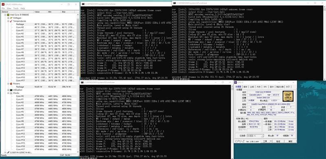Click the Min column header
The height and width of the screenshot is (159, 326).
click(54, 12)
